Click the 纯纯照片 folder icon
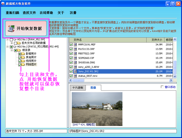The image size is (182, 138). pyautogui.click(x=23, y=61)
